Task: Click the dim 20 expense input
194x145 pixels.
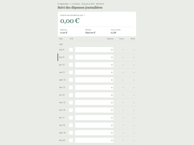Action: point(94,140)
